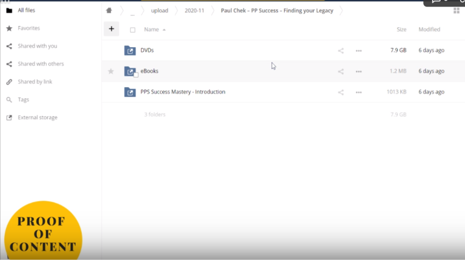Click eBooks size 1.2 MB

point(398,71)
